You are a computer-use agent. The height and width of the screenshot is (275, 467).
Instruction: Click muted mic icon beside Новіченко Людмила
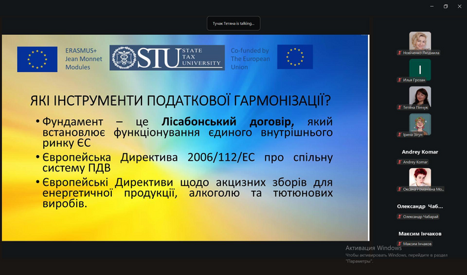click(x=399, y=52)
